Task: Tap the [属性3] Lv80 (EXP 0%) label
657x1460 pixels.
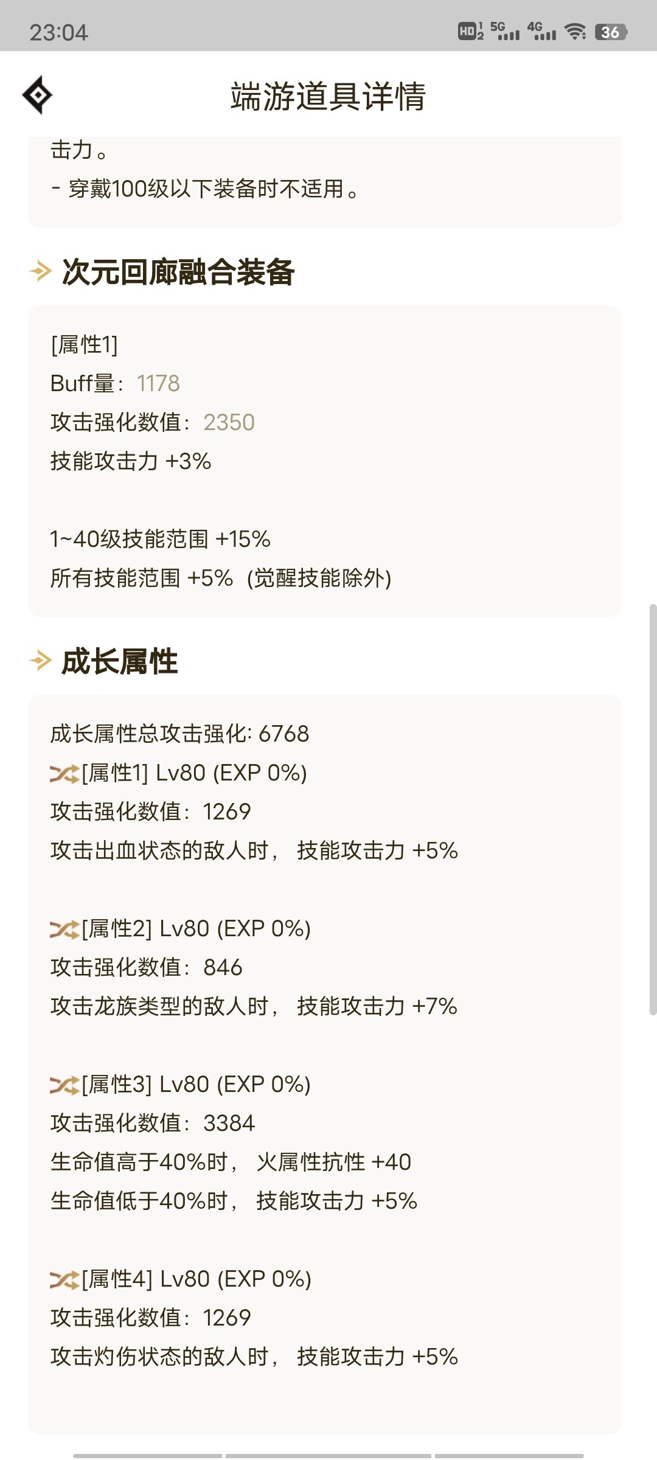Action: pos(196,1085)
